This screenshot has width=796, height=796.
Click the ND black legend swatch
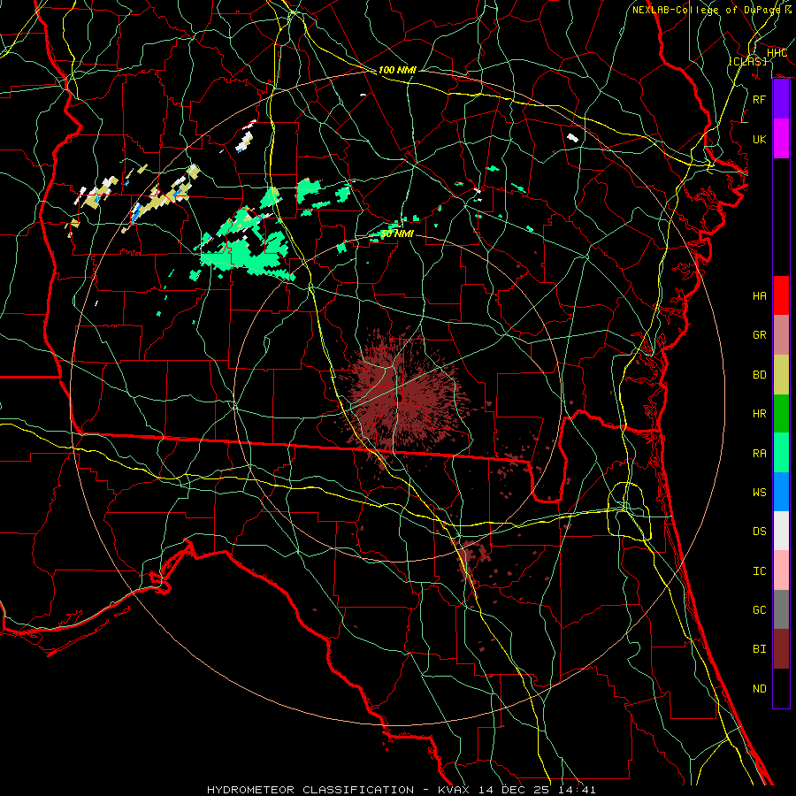(x=781, y=688)
